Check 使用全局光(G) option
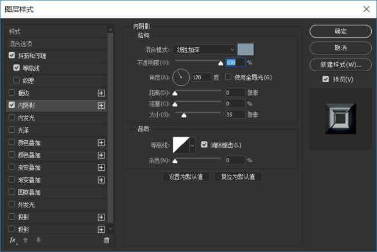377x252 pixels. [228, 77]
